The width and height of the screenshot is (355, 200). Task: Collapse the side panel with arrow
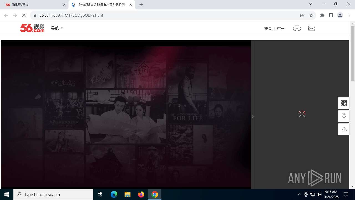tap(253, 117)
